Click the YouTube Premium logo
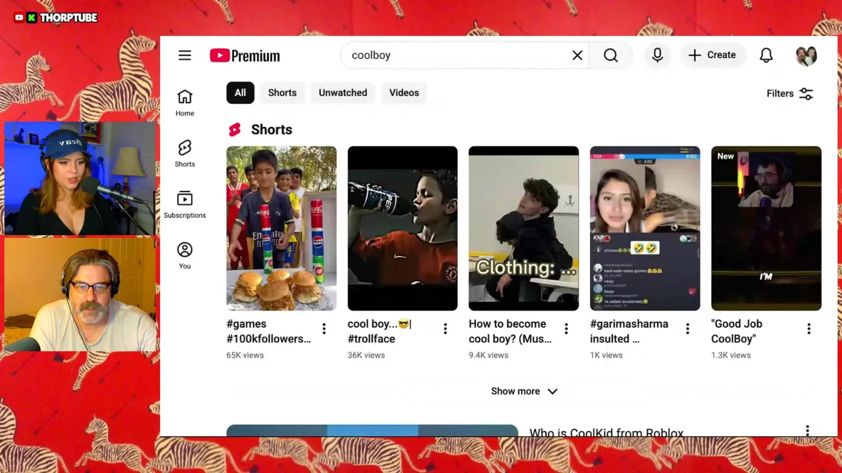Viewport: 842px width, 473px height. tap(245, 56)
